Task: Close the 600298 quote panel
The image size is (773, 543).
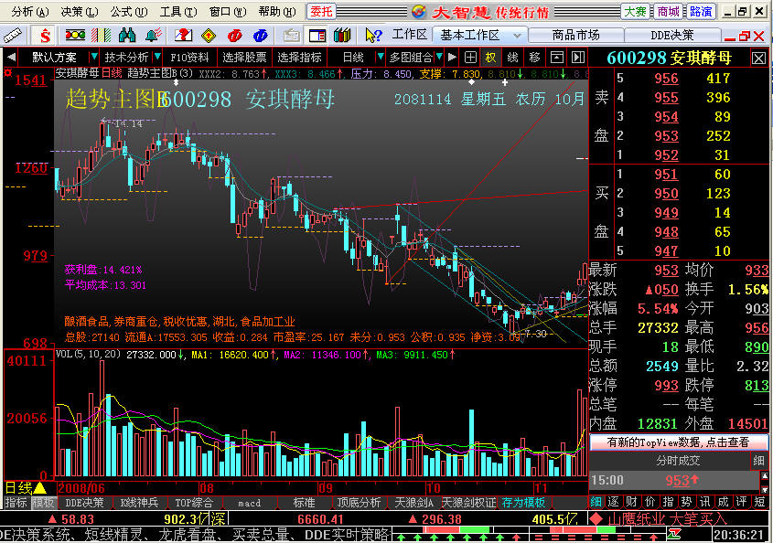Action: 758,59
